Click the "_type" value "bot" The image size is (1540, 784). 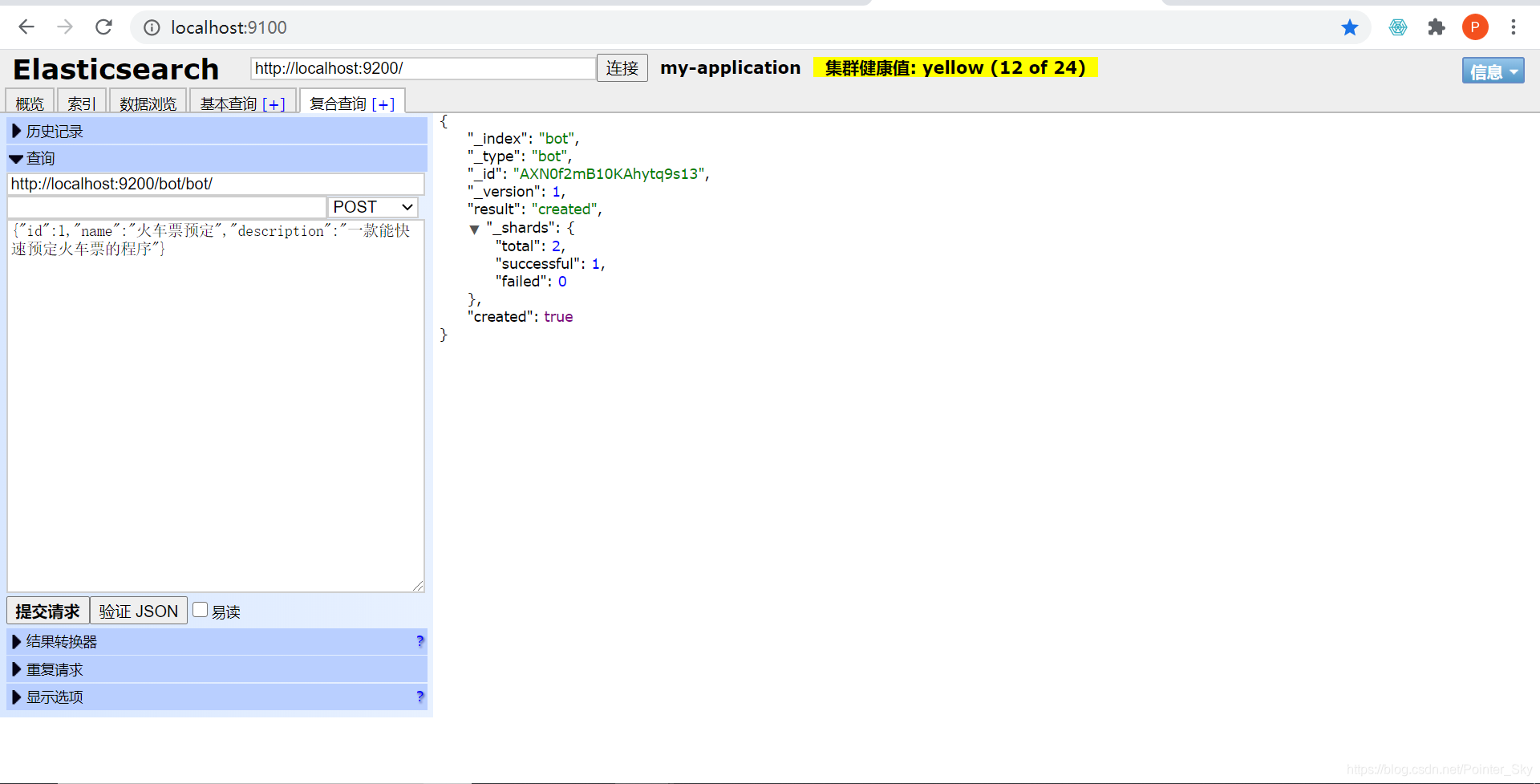click(x=549, y=156)
